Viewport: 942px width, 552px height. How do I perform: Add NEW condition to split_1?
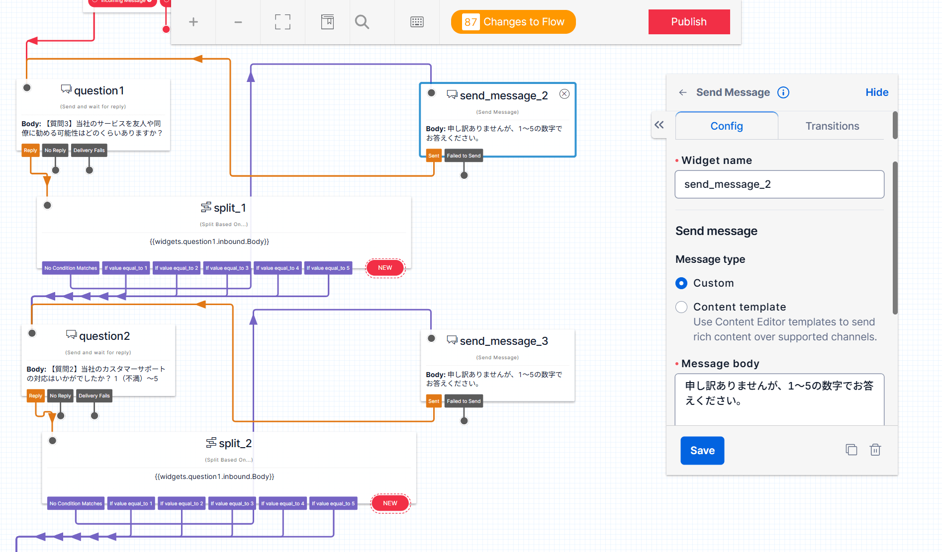(x=385, y=268)
